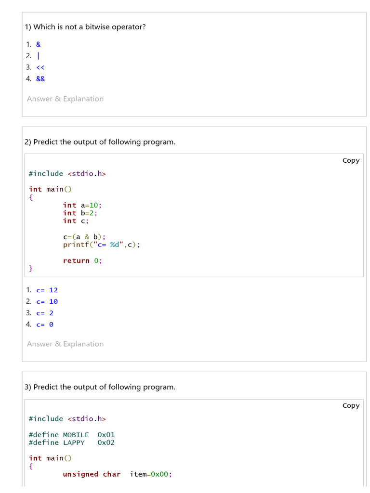Click the 'return 0;' code line

pos(82,260)
